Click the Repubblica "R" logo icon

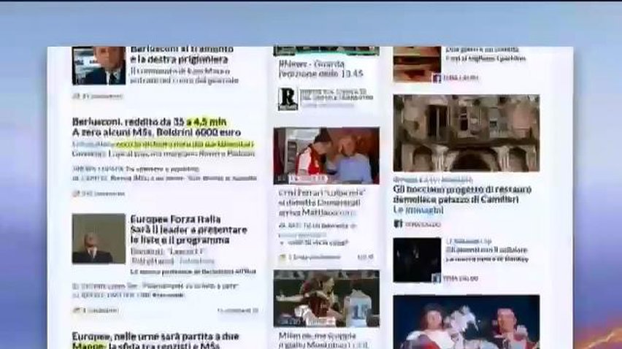coord(288,99)
